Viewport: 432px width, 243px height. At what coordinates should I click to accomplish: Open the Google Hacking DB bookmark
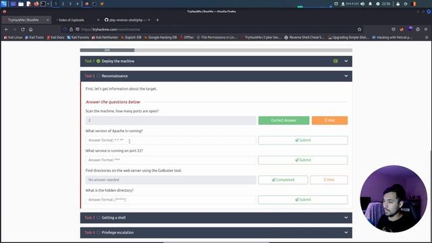coord(160,37)
